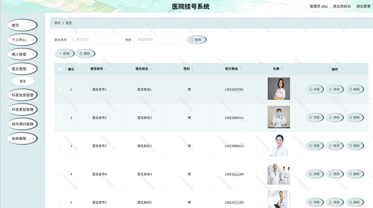
Task: Open 详情 for 医生账号5
Action: (314, 202)
